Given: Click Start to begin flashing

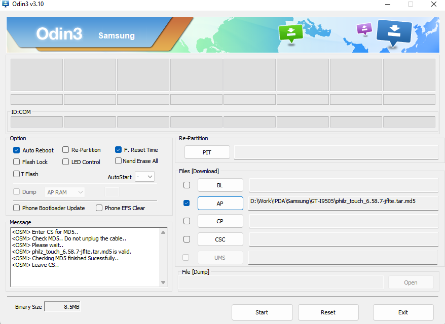Looking at the screenshot, I should 262,312.
